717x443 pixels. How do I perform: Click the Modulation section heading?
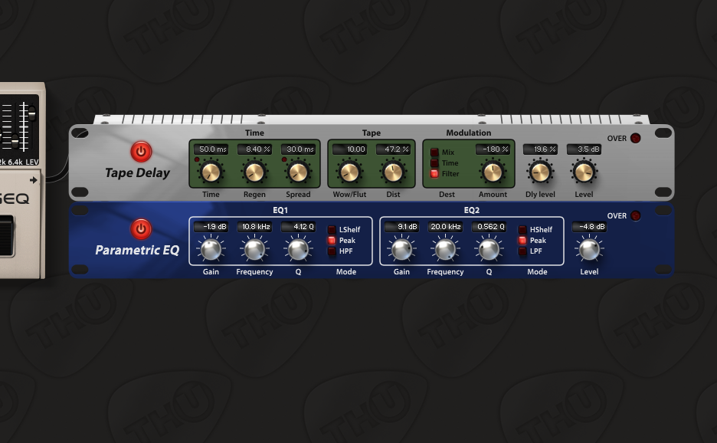pyautogui.click(x=469, y=133)
